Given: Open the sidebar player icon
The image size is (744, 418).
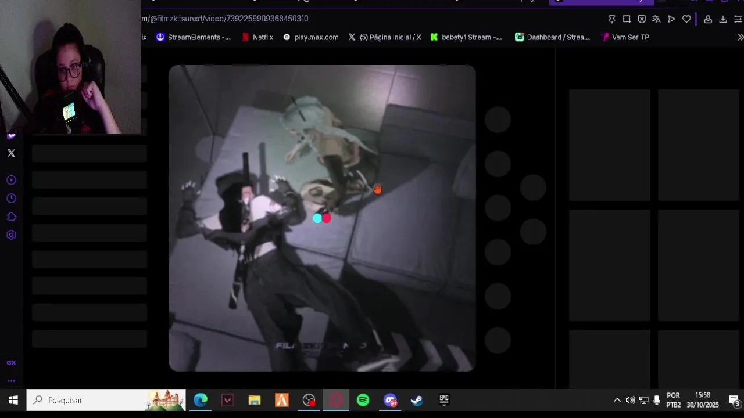Looking at the screenshot, I should [x=11, y=181].
